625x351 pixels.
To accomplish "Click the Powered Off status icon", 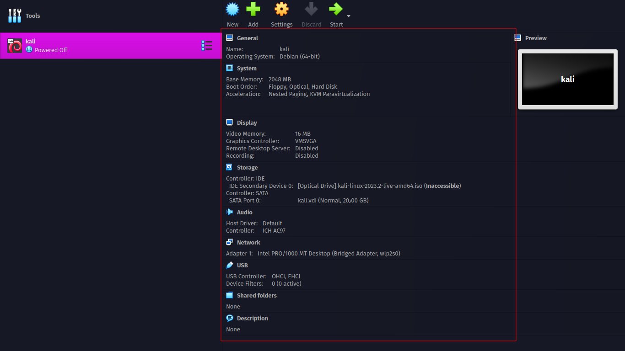I will tap(29, 49).
